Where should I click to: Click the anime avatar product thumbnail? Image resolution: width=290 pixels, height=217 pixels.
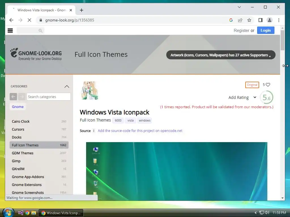[90, 90]
